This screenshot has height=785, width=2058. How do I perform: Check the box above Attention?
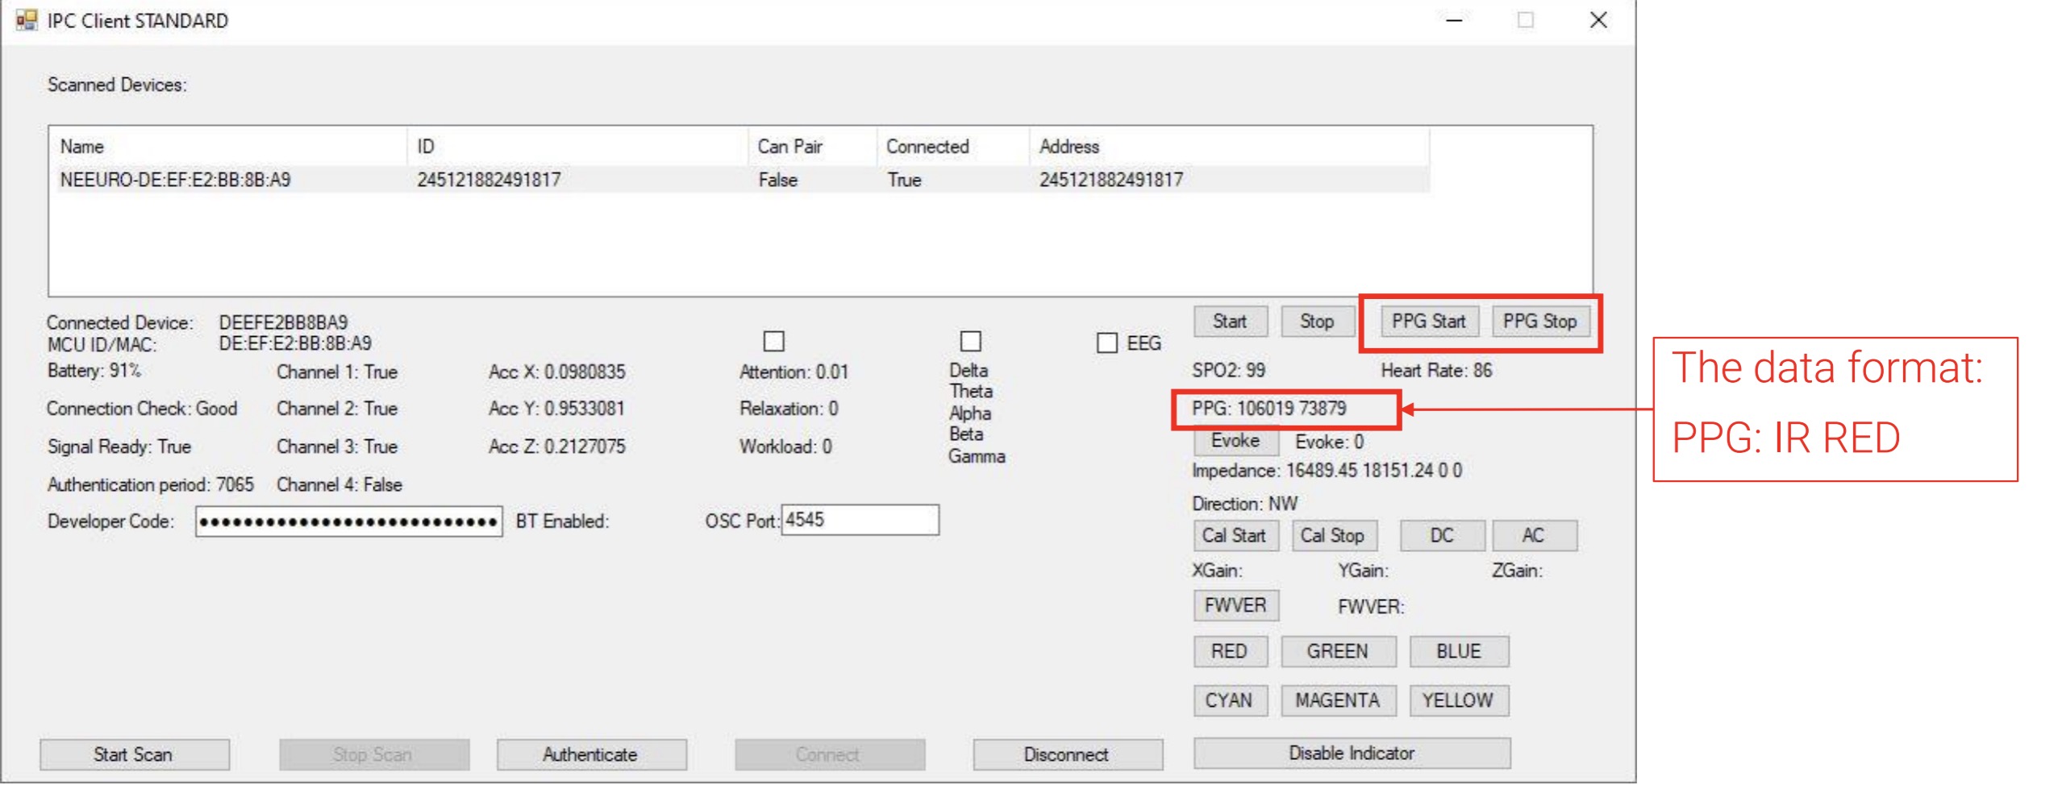773,343
